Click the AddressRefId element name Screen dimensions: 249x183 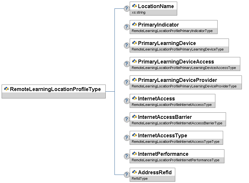155,172
